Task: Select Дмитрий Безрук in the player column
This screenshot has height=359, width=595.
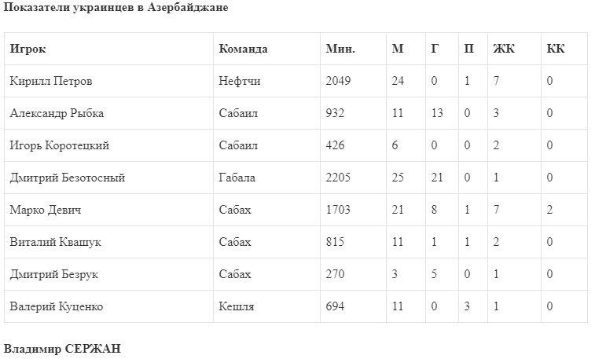Action: point(53,274)
